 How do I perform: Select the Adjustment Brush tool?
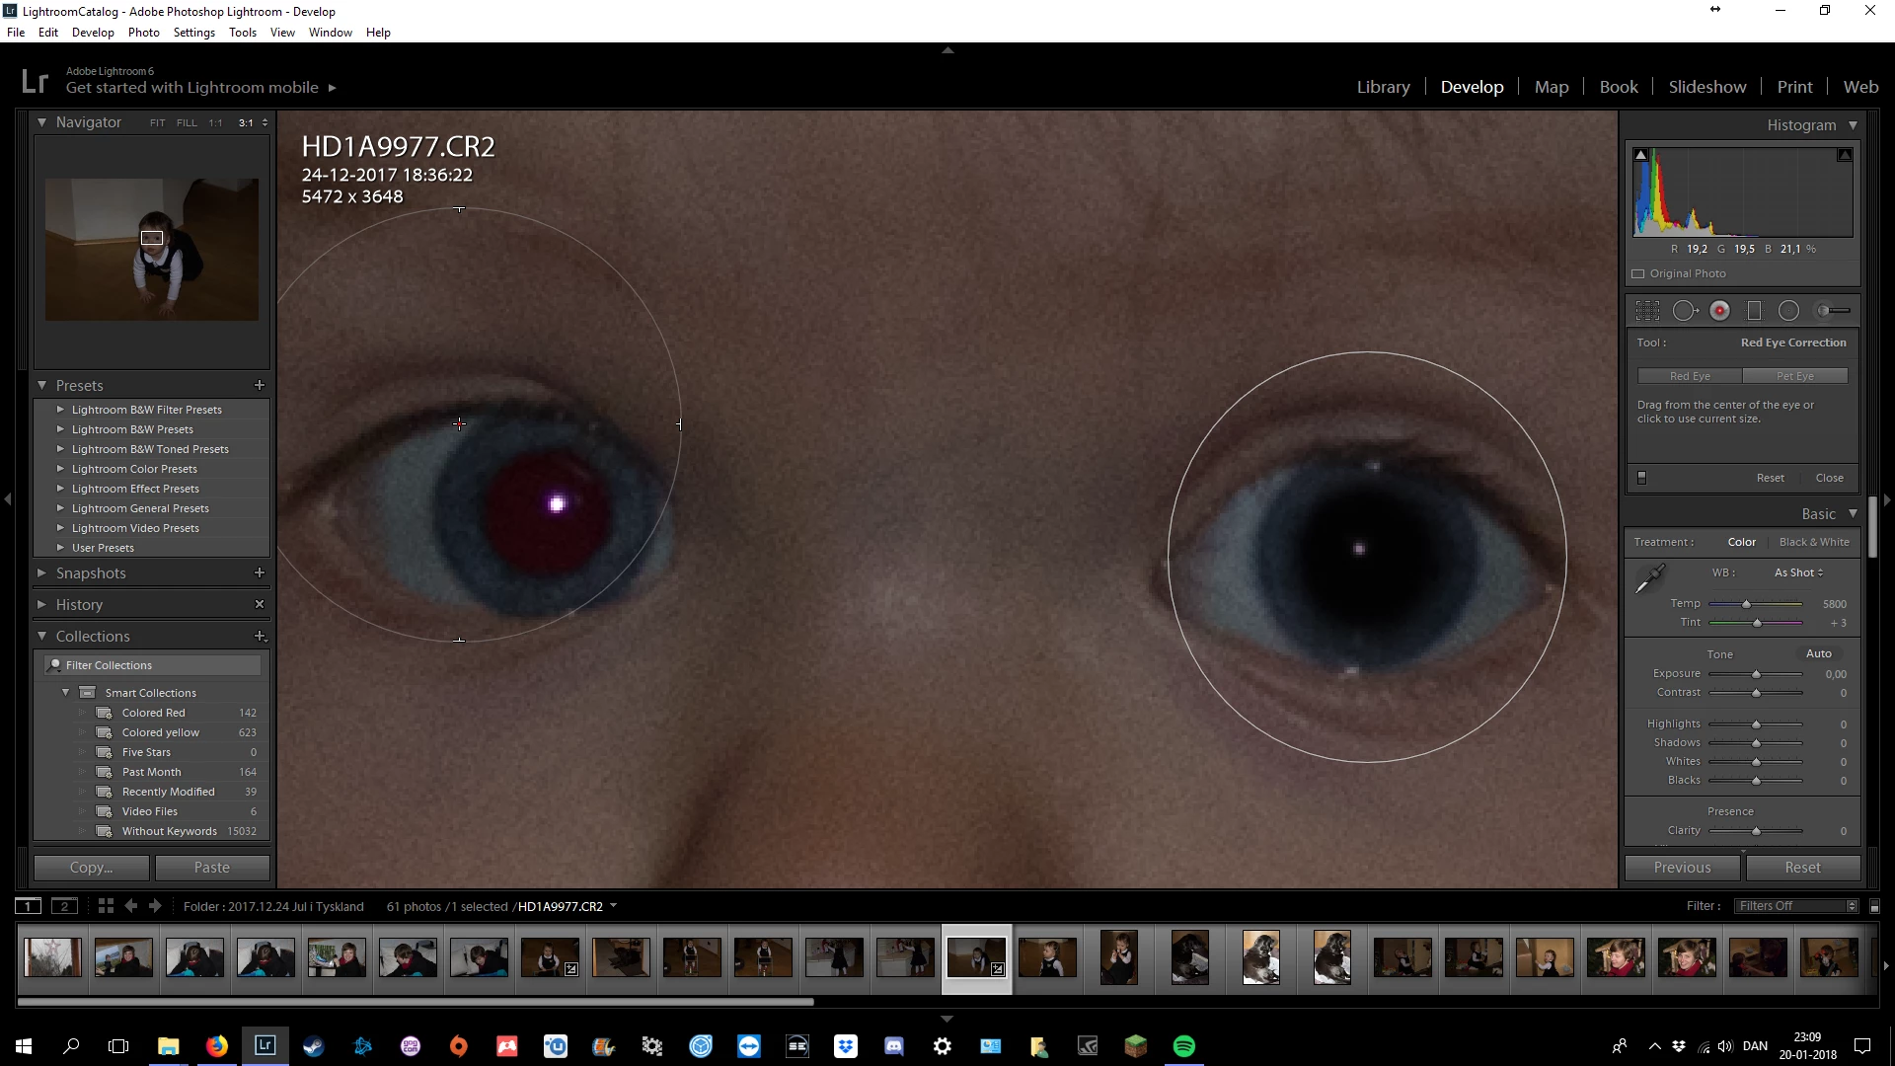pyautogui.click(x=1833, y=311)
